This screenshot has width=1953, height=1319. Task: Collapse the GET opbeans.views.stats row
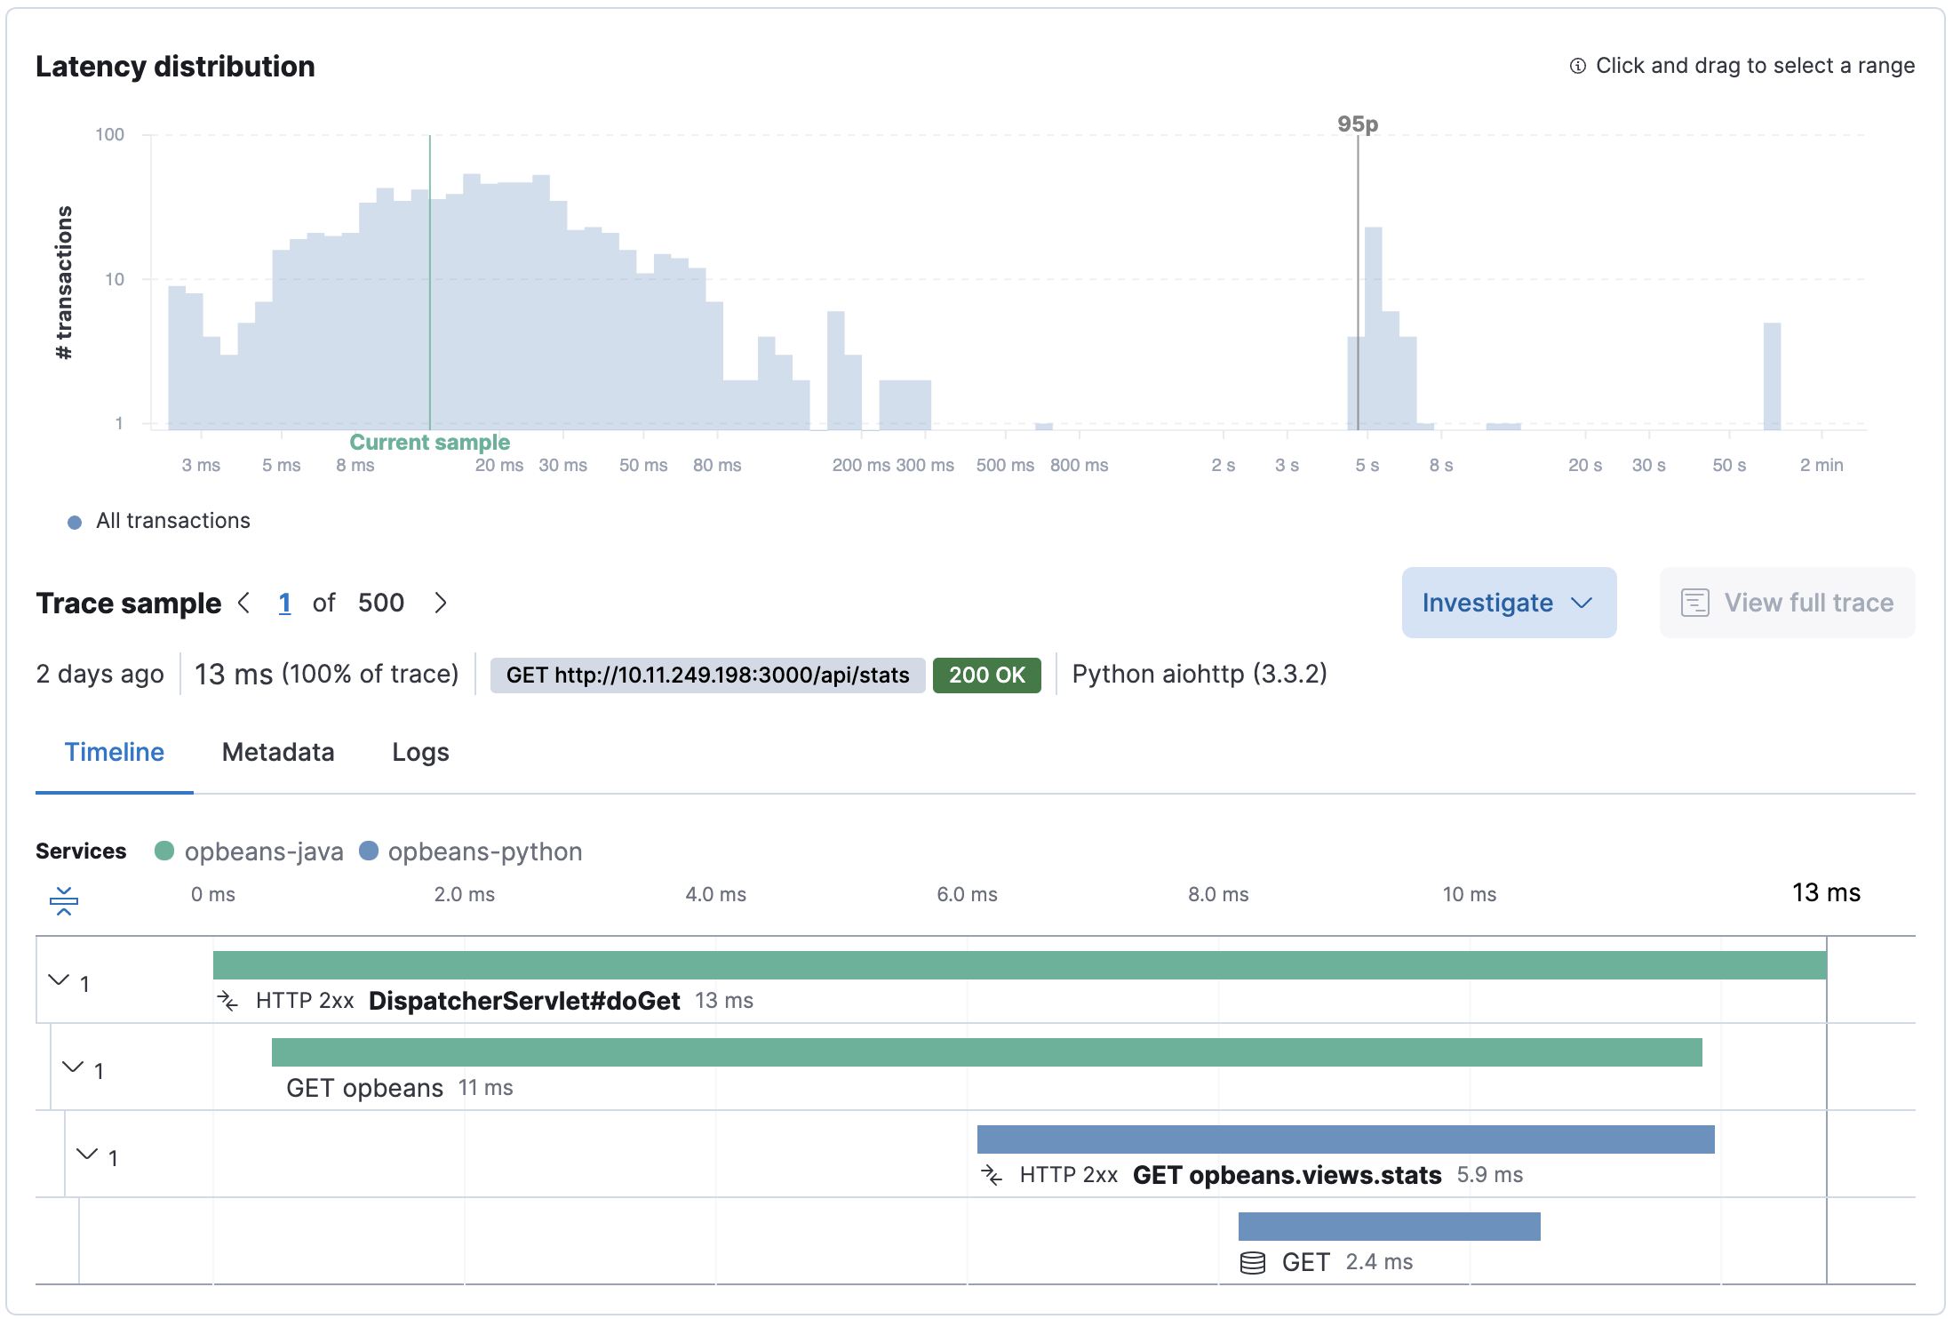(x=85, y=1155)
